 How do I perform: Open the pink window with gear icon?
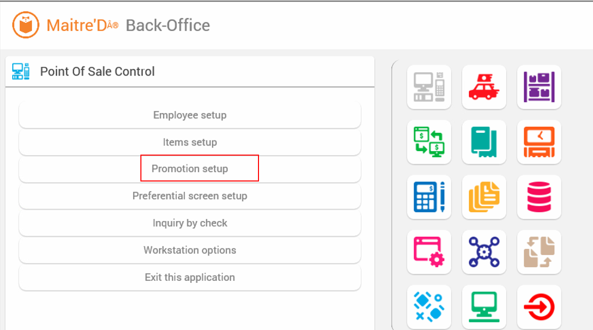429,252
